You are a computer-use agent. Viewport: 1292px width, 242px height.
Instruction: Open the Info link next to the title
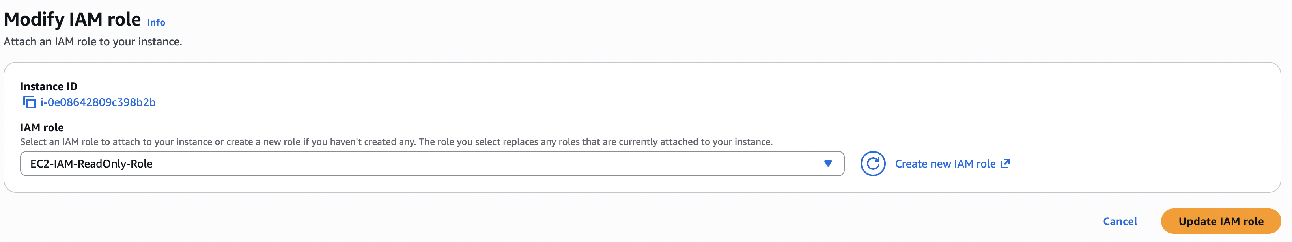tap(156, 22)
